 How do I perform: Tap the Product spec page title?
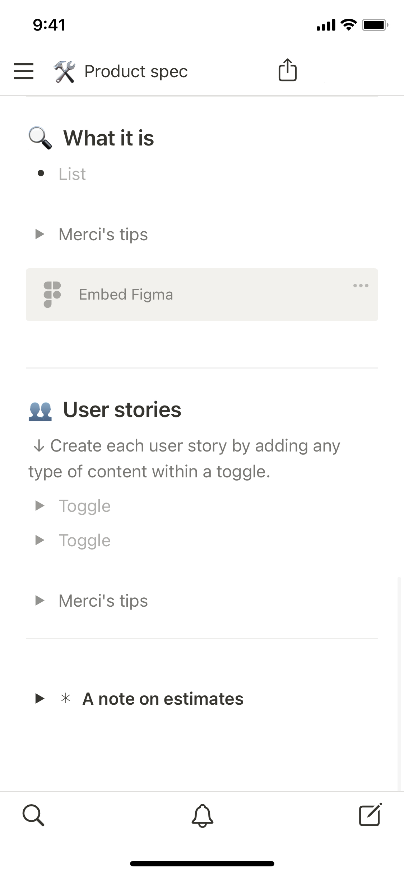pos(136,71)
